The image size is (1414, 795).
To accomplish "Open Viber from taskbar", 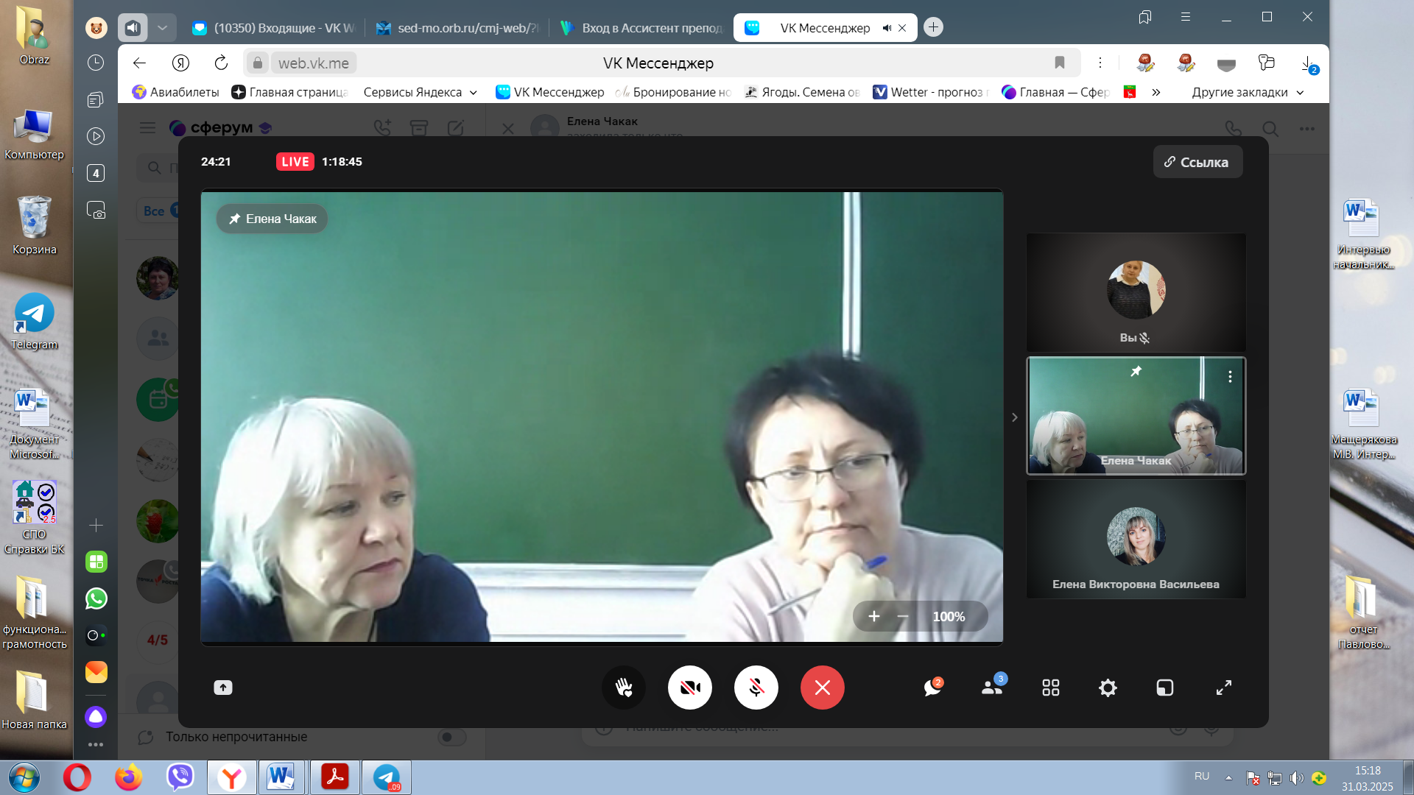I will (x=180, y=777).
